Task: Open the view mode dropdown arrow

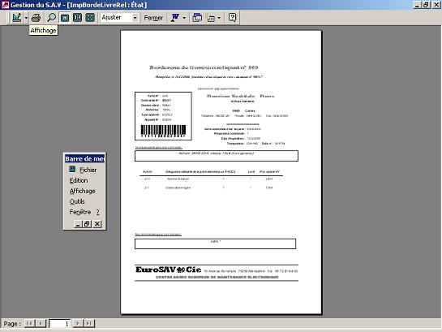Action: pos(26,18)
